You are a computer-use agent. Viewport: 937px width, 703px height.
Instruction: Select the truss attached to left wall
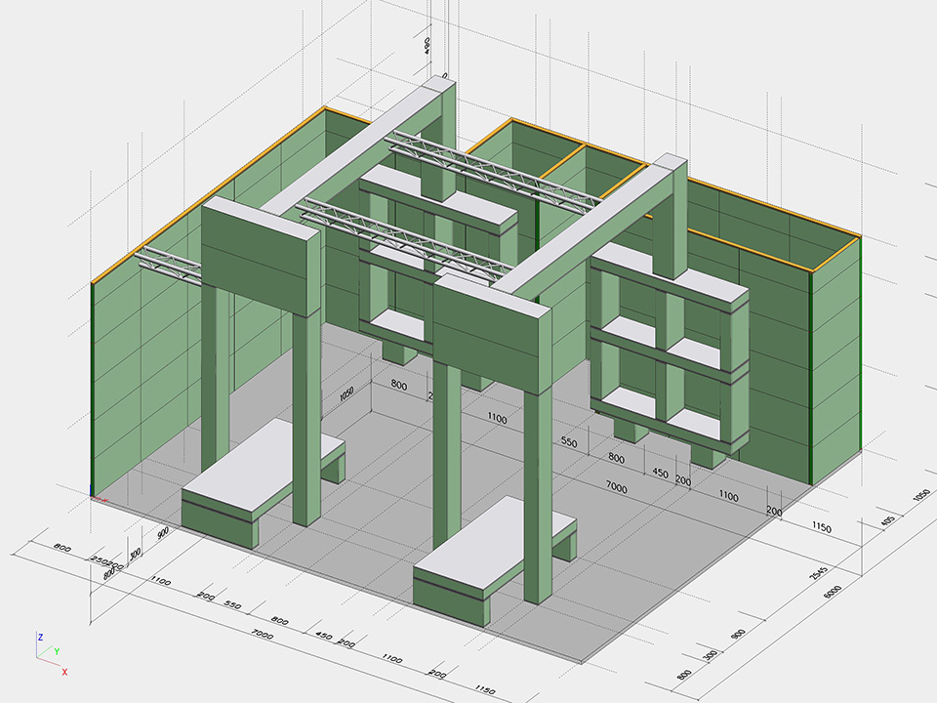point(169,262)
